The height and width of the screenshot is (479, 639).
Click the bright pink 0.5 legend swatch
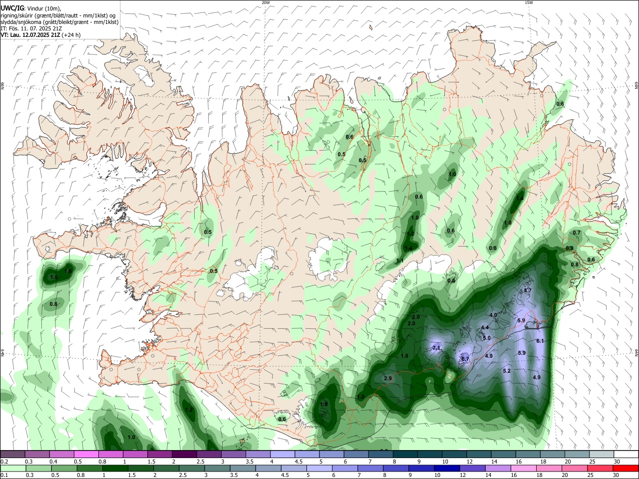click(86, 455)
